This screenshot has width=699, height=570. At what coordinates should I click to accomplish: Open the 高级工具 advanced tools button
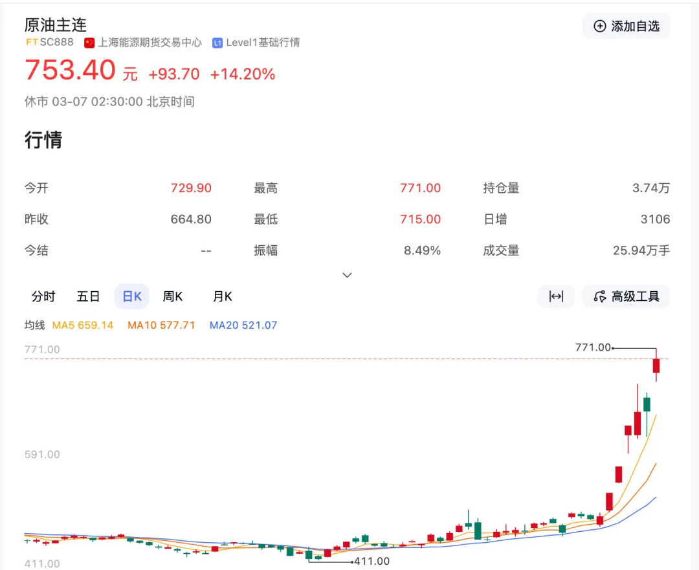point(626,296)
